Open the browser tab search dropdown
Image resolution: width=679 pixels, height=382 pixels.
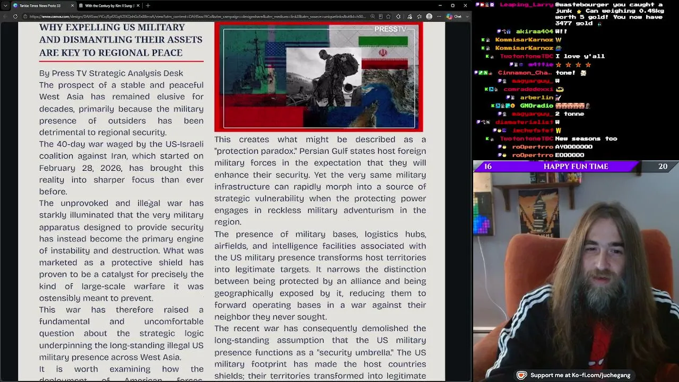(x=5, y=5)
